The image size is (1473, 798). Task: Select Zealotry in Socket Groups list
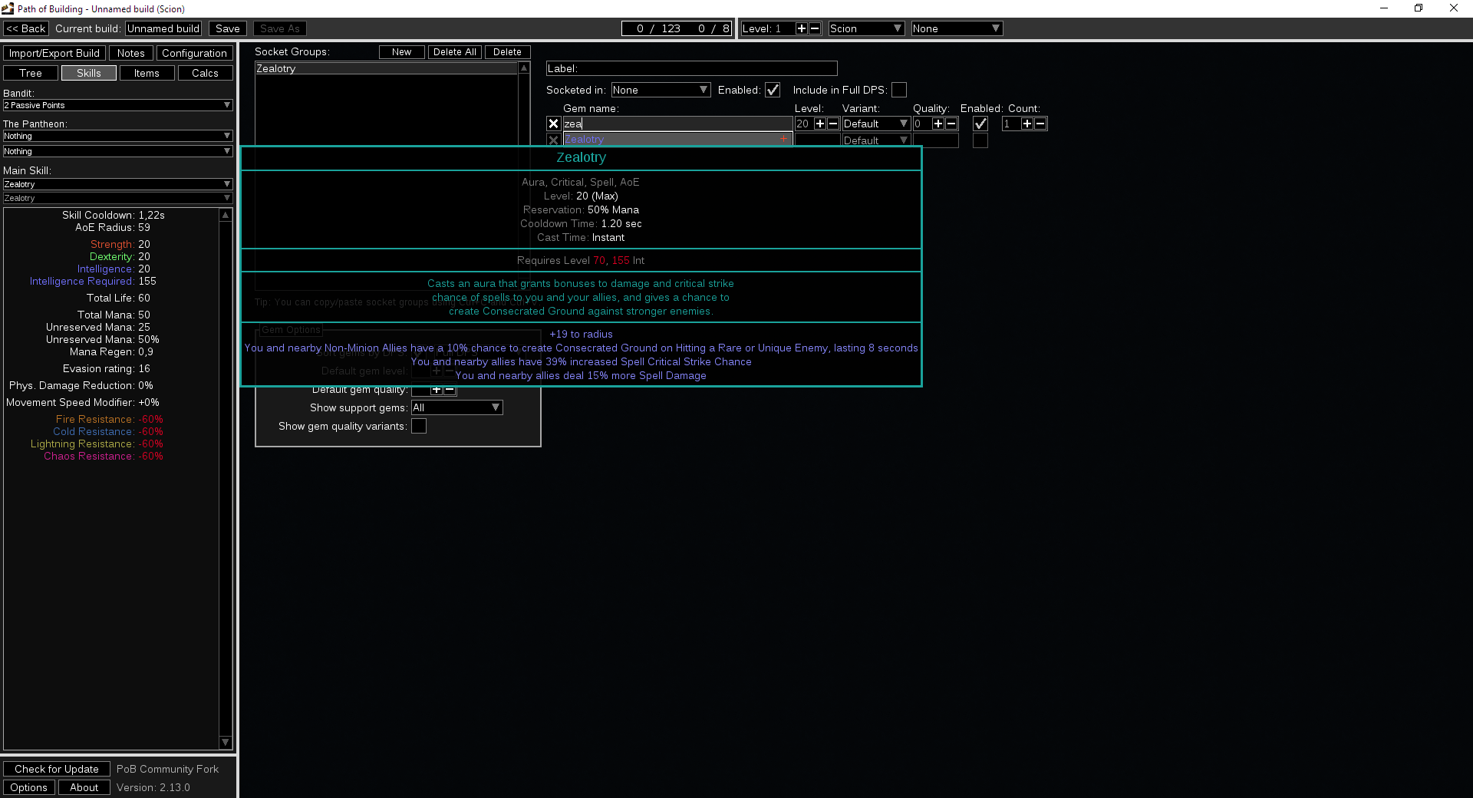[x=387, y=68]
